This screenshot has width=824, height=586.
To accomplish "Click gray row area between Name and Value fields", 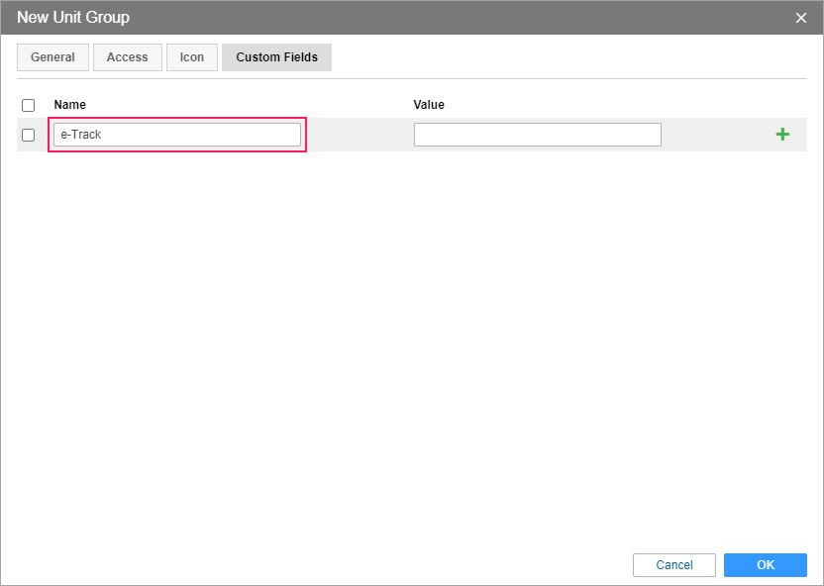I will pos(360,135).
